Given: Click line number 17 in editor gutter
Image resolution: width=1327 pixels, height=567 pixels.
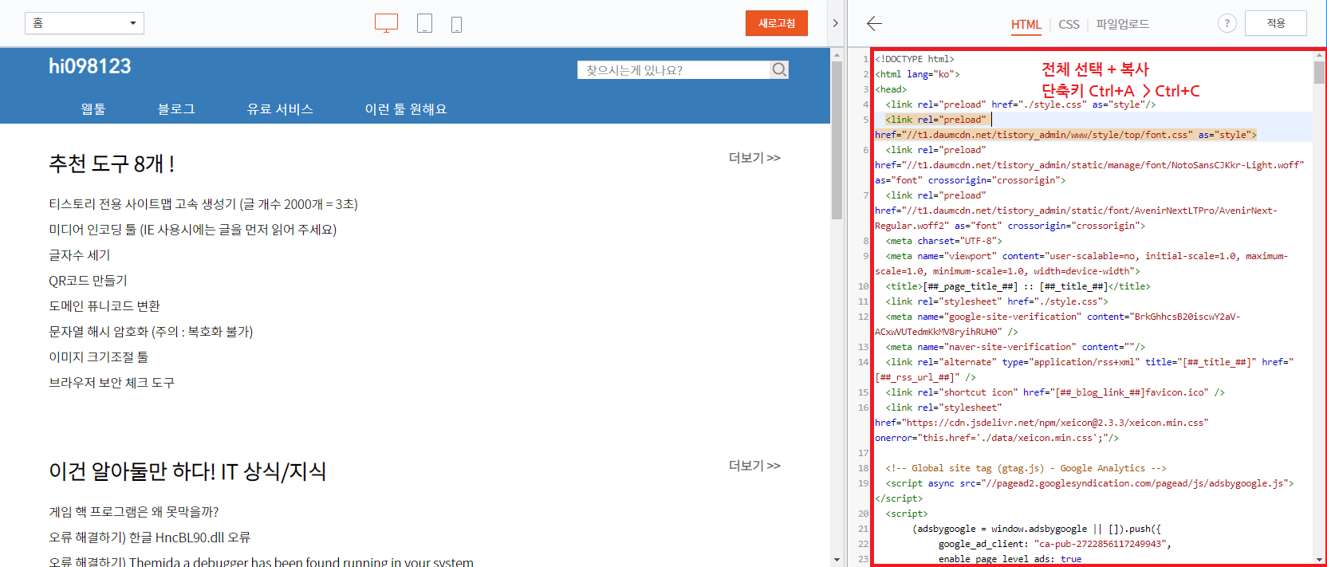Looking at the screenshot, I should [x=863, y=453].
